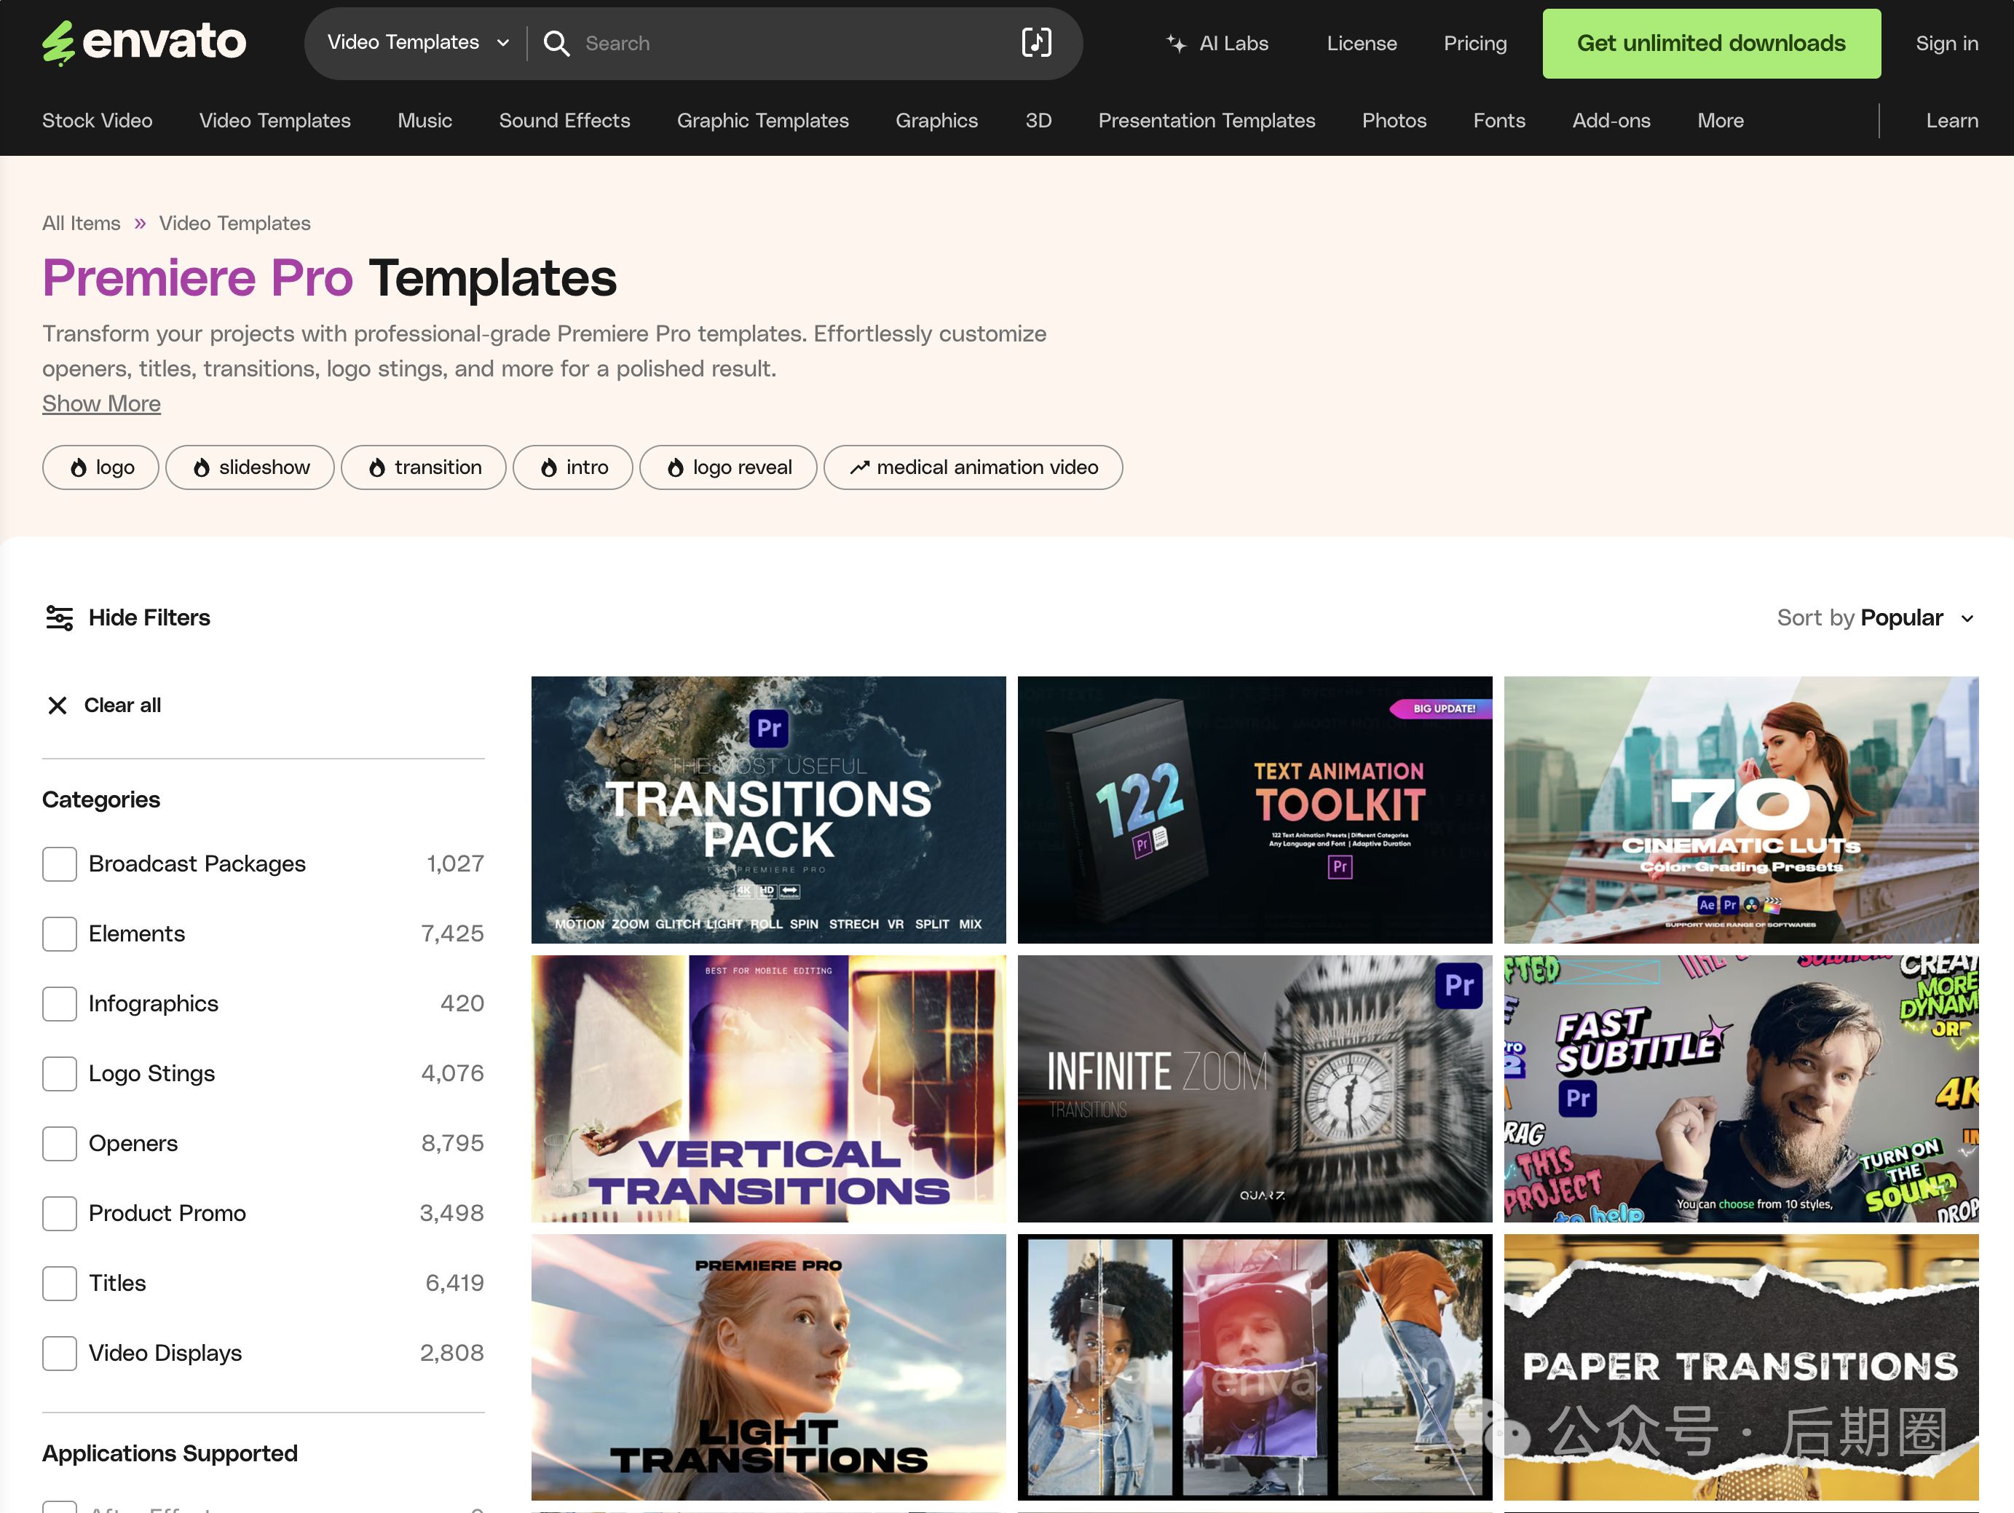Open the Infinite Zoom Transitions thumbnail
The image size is (2014, 1513).
tap(1254, 1088)
